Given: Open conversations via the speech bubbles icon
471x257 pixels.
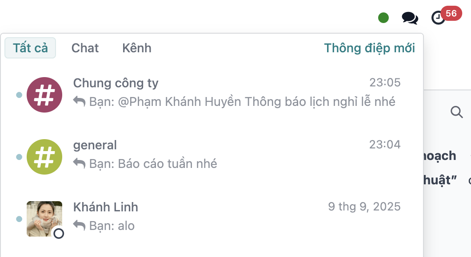Looking at the screenshot, I should (x=409, y=18).
